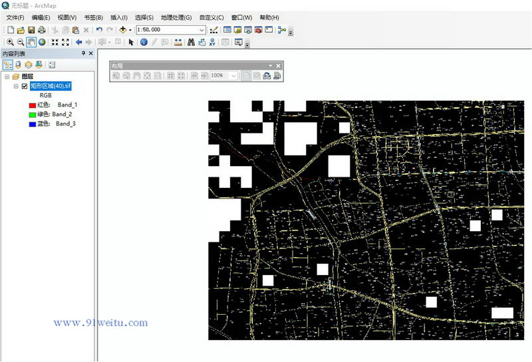Uncheck the 矩形区域(40).tif layer checkbox
The image size is (532, 362).
point(25,86)
